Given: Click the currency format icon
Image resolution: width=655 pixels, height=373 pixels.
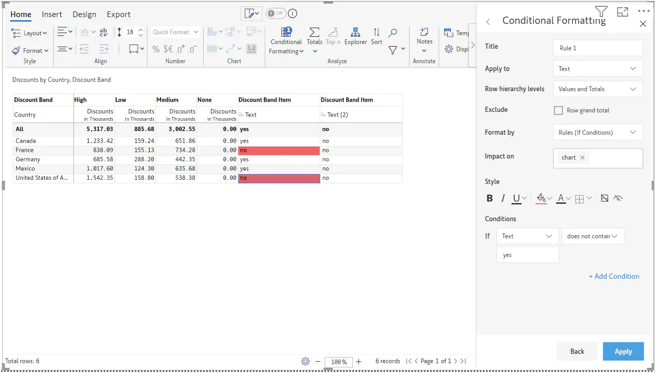Looking at the screenshot, I should tap(168, 49).
